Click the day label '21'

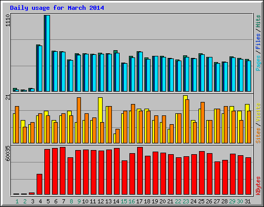[x=170, y=201]
